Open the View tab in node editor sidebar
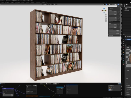The height and width of the screenshot is (98, 131). pos(122,90)
